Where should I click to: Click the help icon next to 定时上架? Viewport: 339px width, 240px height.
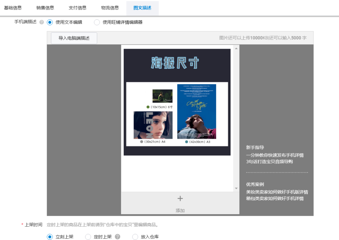tap(117, 236)
